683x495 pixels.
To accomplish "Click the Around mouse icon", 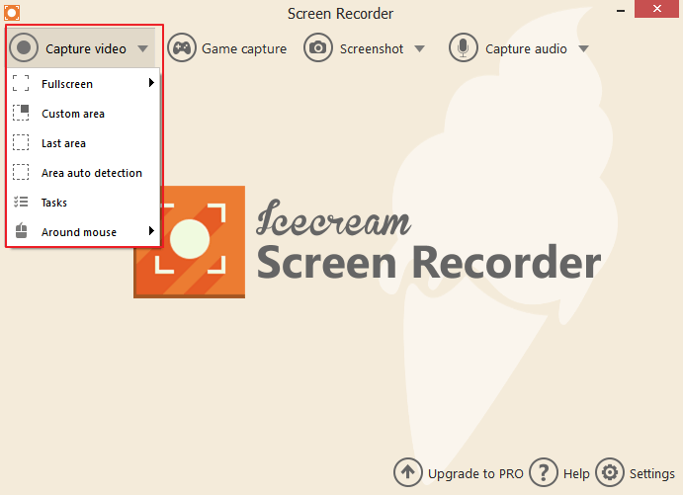I will [x=21, y=231].
